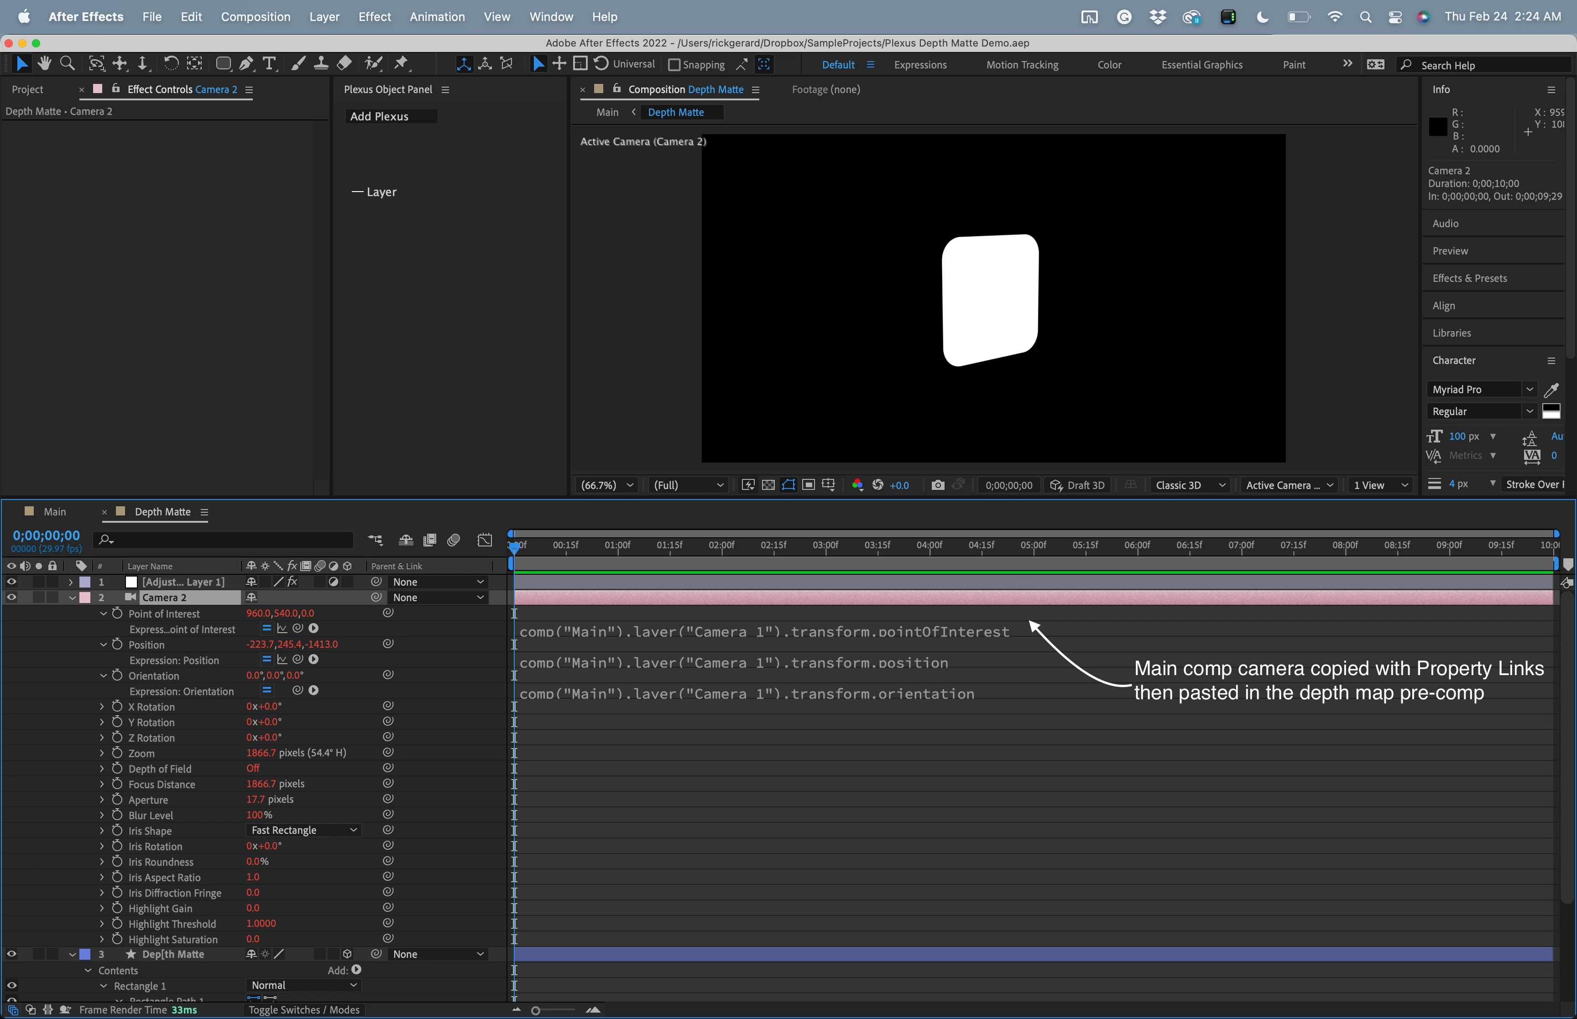Switch to the Main timeline tab

[x=54, y=511]
